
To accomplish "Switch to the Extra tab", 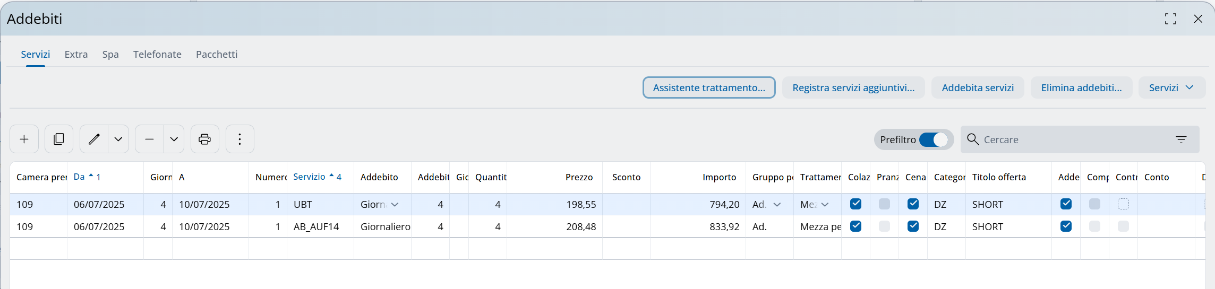I will 76,55.
